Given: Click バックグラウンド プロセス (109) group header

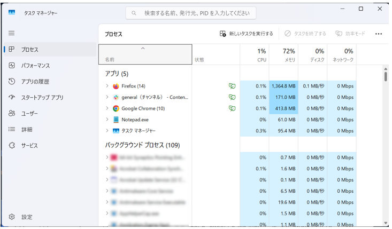Looking at the screenshot, I should point(142,145).
